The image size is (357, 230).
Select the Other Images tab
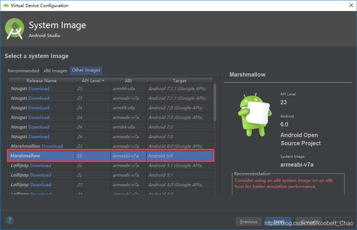tap(86, 70)
